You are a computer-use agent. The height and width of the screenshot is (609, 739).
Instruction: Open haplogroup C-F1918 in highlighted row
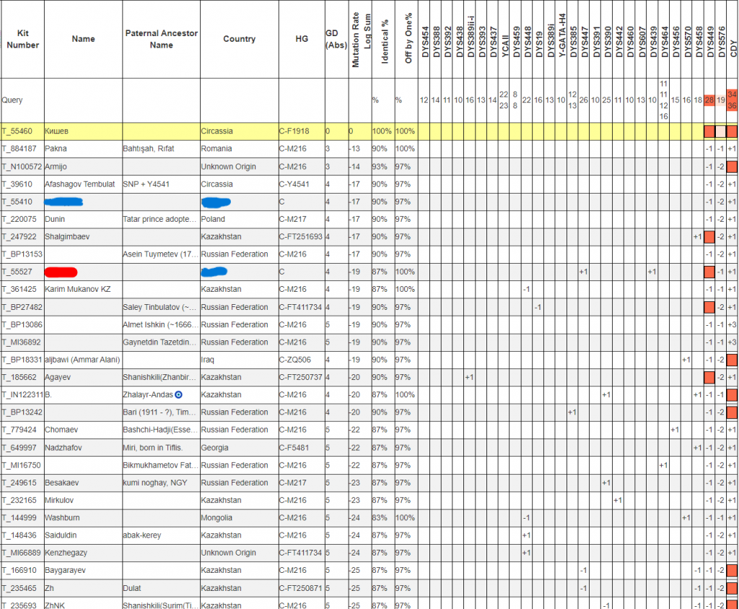point(294,131)
